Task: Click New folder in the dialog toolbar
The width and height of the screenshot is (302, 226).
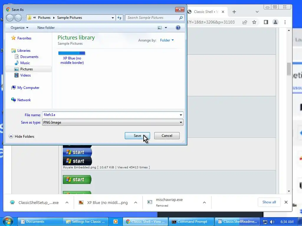Action: (x=46, y=28)
